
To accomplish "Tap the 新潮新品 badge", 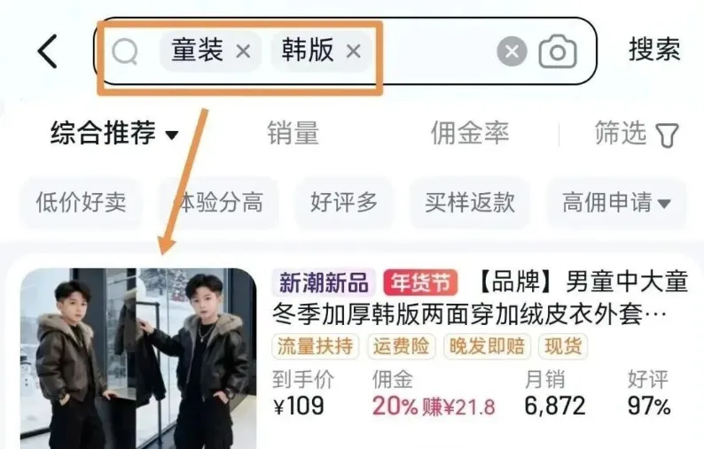I will 324,283.
